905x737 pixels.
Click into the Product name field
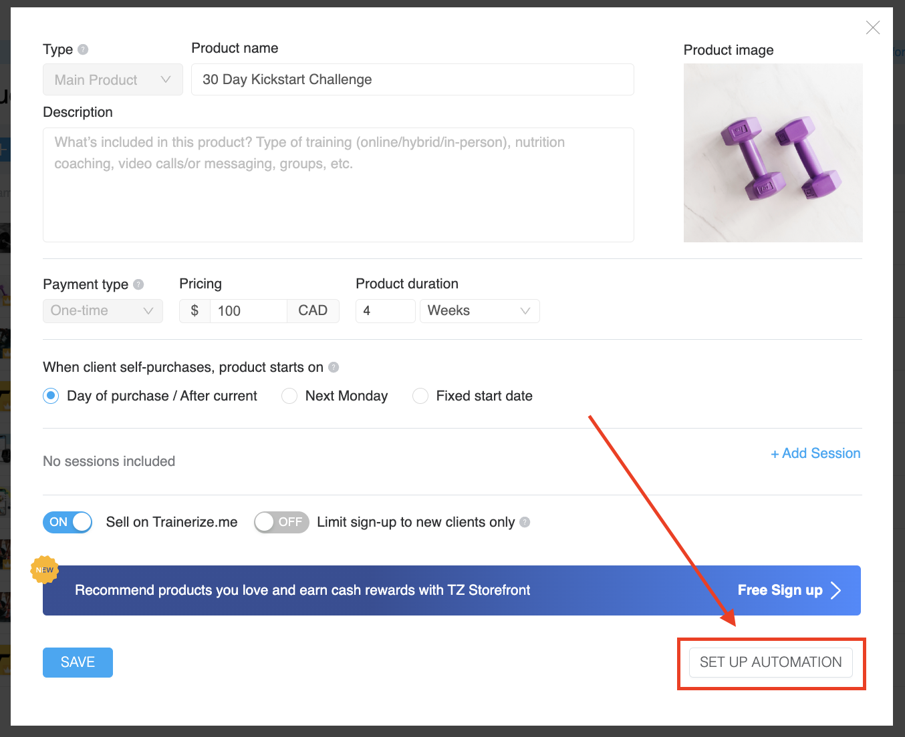point(412,79)
